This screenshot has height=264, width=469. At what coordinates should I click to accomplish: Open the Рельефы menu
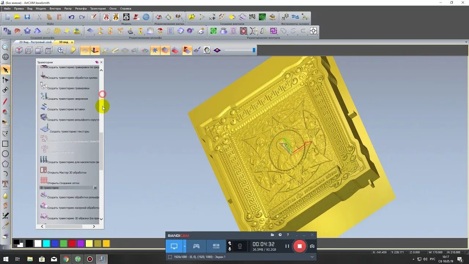click(81, 8)
